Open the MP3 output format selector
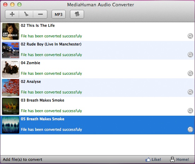This screenshot has height=164, width=195. pos(59,14)
